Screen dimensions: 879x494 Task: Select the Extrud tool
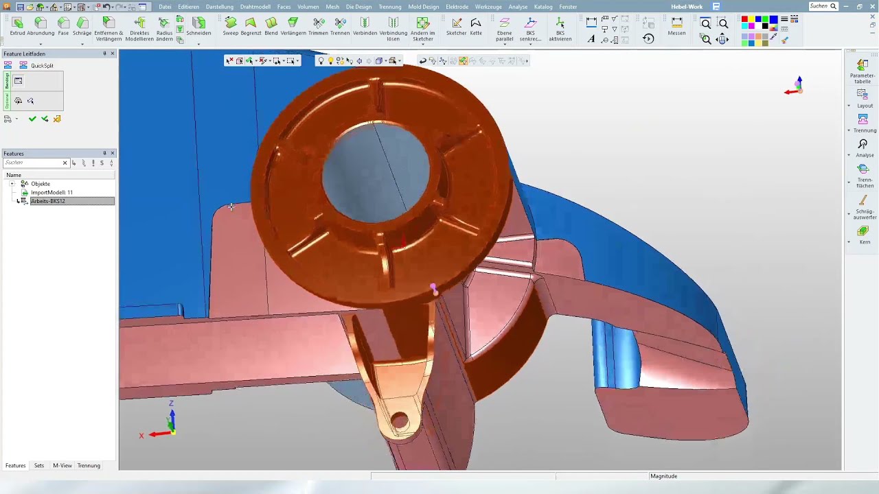[x=17, y=27]
